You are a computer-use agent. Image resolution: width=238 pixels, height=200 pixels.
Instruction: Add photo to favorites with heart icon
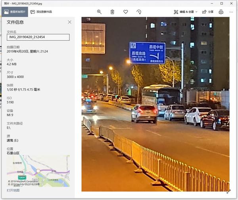[126, 11]
